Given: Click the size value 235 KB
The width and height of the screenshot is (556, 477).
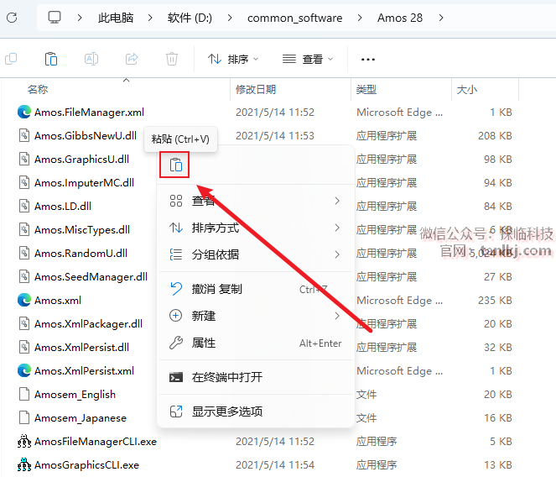Looking at the screenshot, I should click(x=495, y=300).
